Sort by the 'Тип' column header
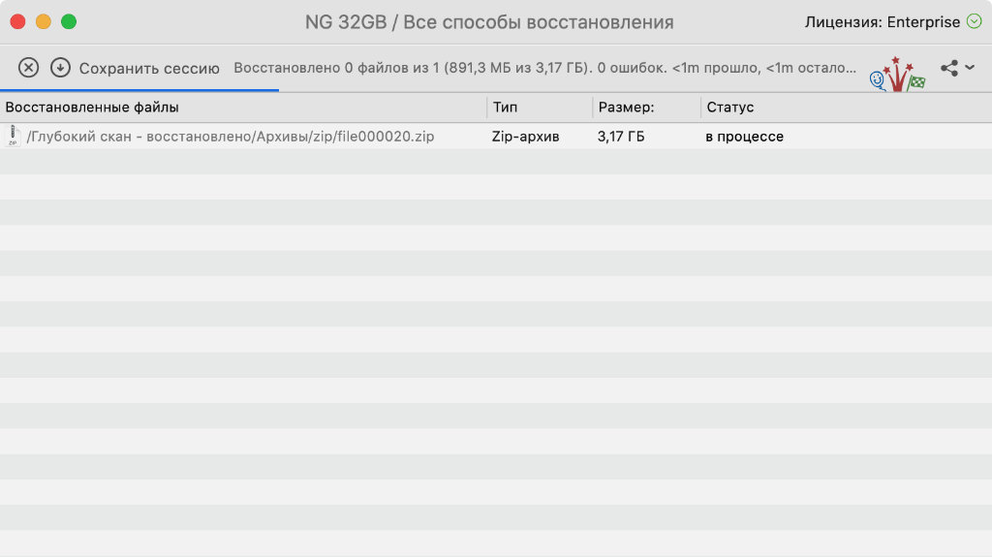This screenshot has width=992, height=557. point(505,108)
